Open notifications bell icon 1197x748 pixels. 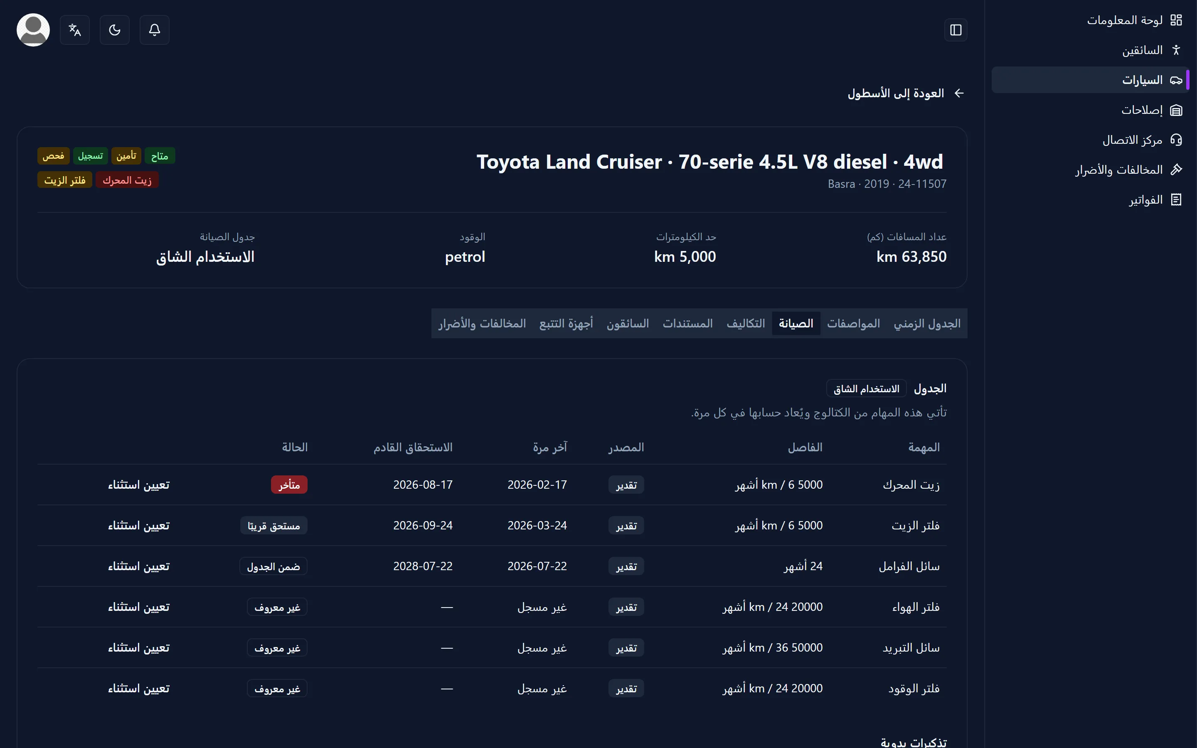coord(154,30)
